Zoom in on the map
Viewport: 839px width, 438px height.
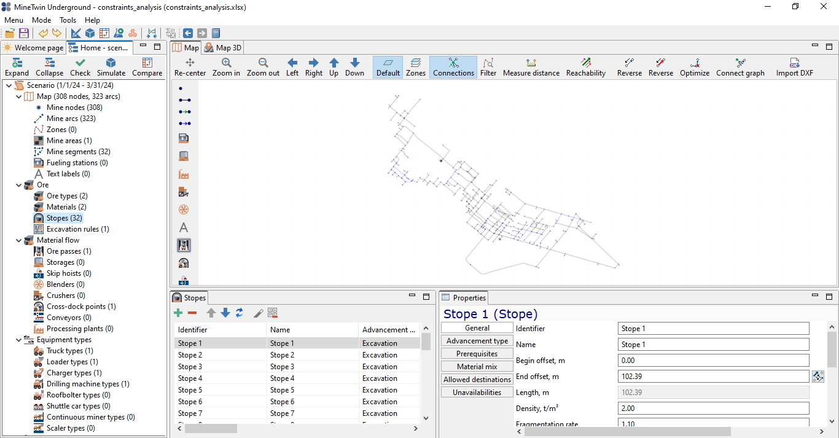click(226, 67)
